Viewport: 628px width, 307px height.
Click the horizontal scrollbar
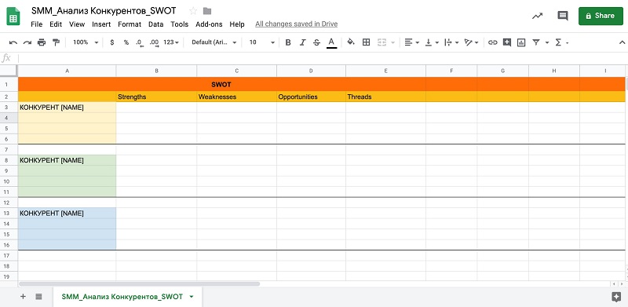(x=140, y=283)
